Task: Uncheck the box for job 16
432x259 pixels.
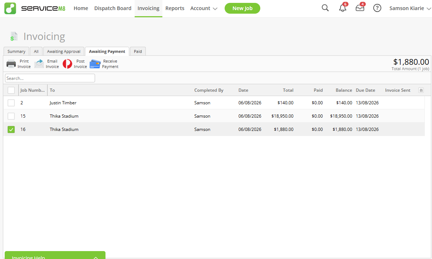Action: click(x=11, y=129)
